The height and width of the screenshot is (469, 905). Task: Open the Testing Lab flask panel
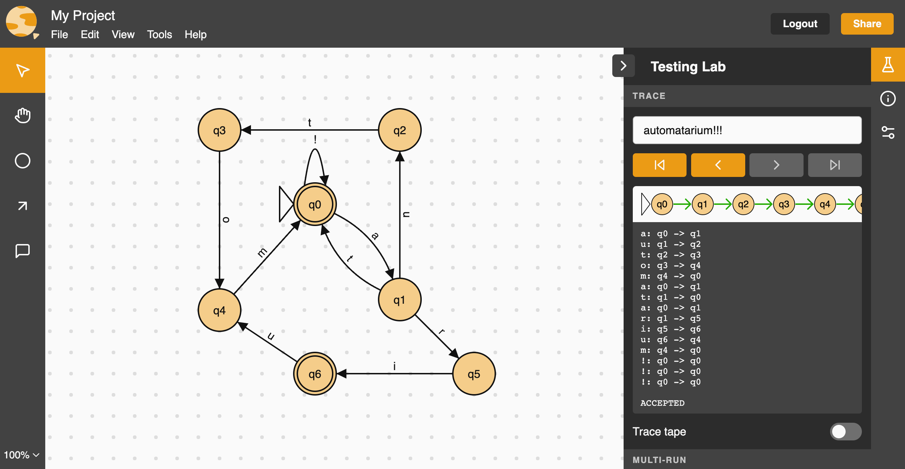(x=888, y=65)
